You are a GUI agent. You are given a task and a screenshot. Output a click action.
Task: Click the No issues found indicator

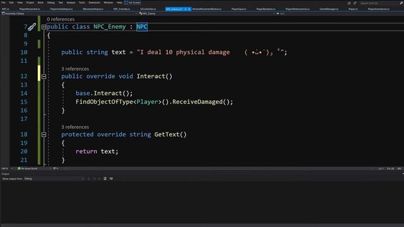28,168
